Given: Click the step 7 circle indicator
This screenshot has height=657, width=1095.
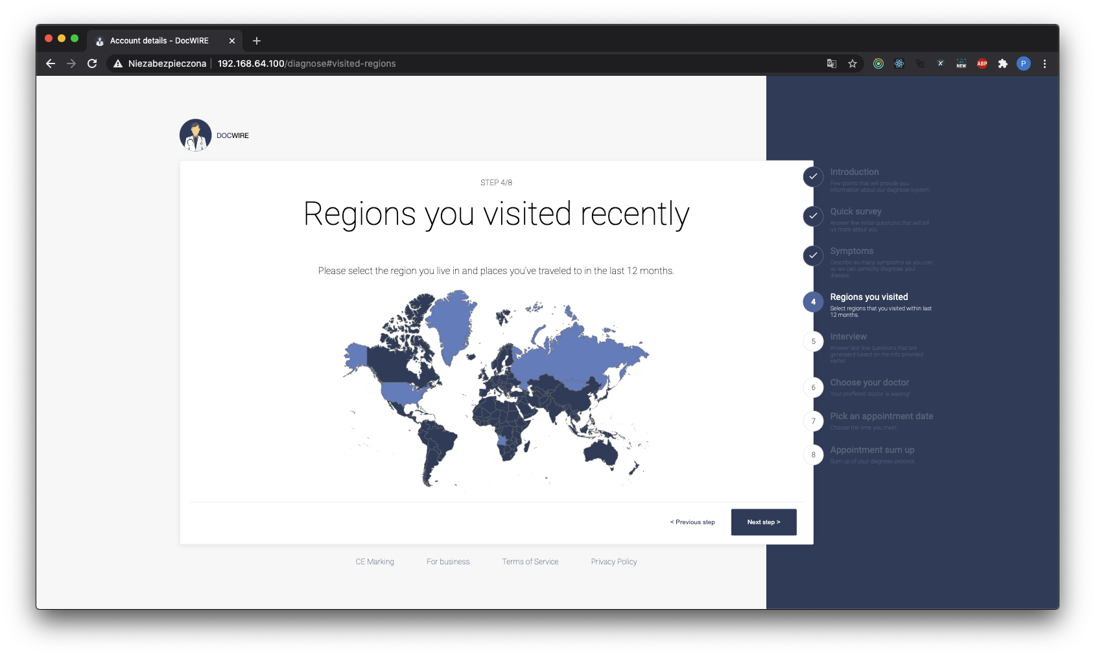Looking at the screenshot, I should click(x=813, y=421).
